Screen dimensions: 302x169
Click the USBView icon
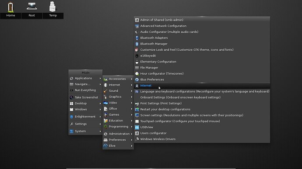(137, 127)
